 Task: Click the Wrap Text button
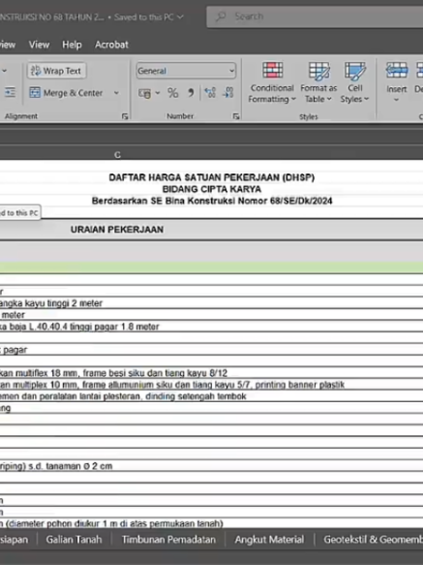56,71
